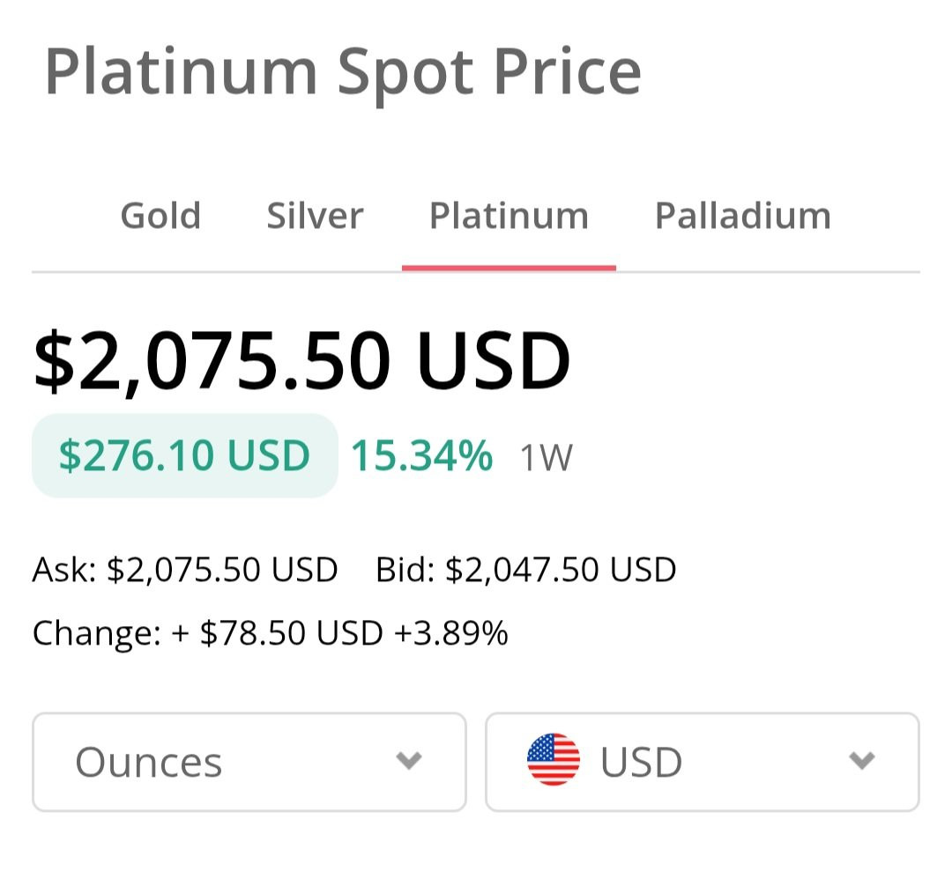Switch to the Silver tab
The height and width of the screenshot is (871, 952).
pyautogui.click(x=315, y=216)
